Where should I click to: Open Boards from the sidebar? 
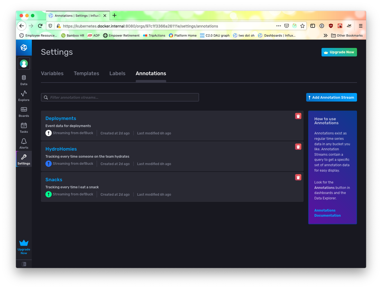[24, 111]
